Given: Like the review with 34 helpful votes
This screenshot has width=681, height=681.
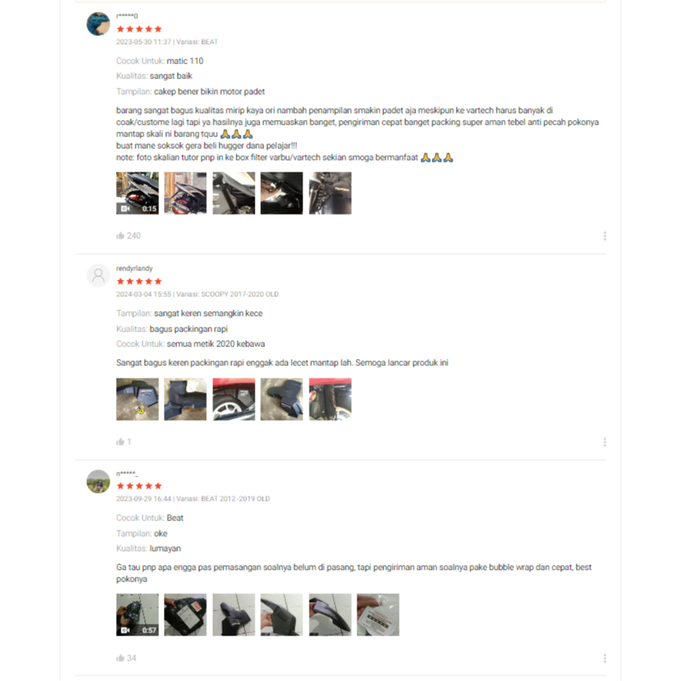Looking at the screenshot, I should click(x=121, y=658).
